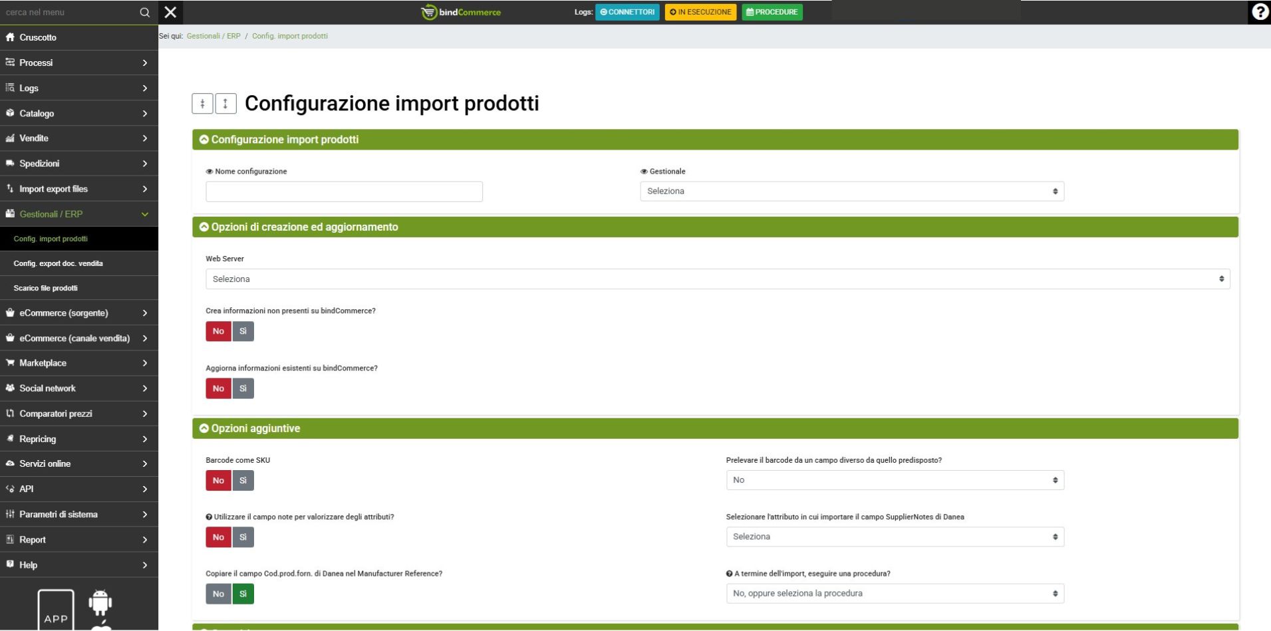Set 'Copiare il campo Cod.prod.forn.' to No
The width and height of the screenshot is (1271, 631).
[218, 594]
